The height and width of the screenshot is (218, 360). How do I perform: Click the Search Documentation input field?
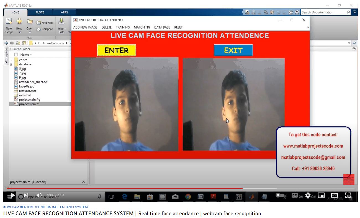pos(323,12)
